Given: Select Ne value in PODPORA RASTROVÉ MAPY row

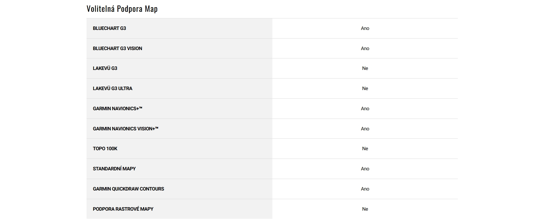Looking at the screenshot, I should click(365, 209).
